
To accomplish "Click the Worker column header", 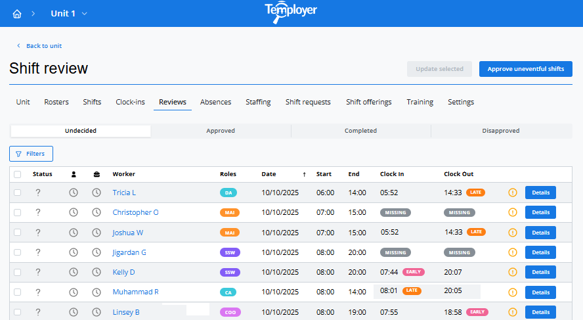I will click(x=124, y=174).
